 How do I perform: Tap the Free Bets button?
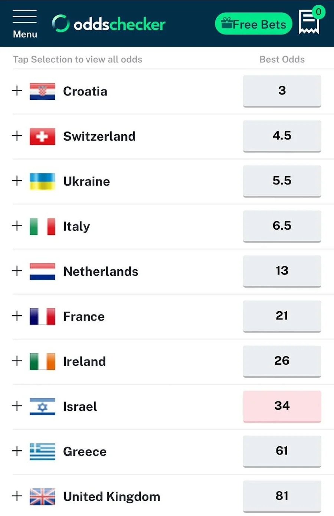coord(253,24)
